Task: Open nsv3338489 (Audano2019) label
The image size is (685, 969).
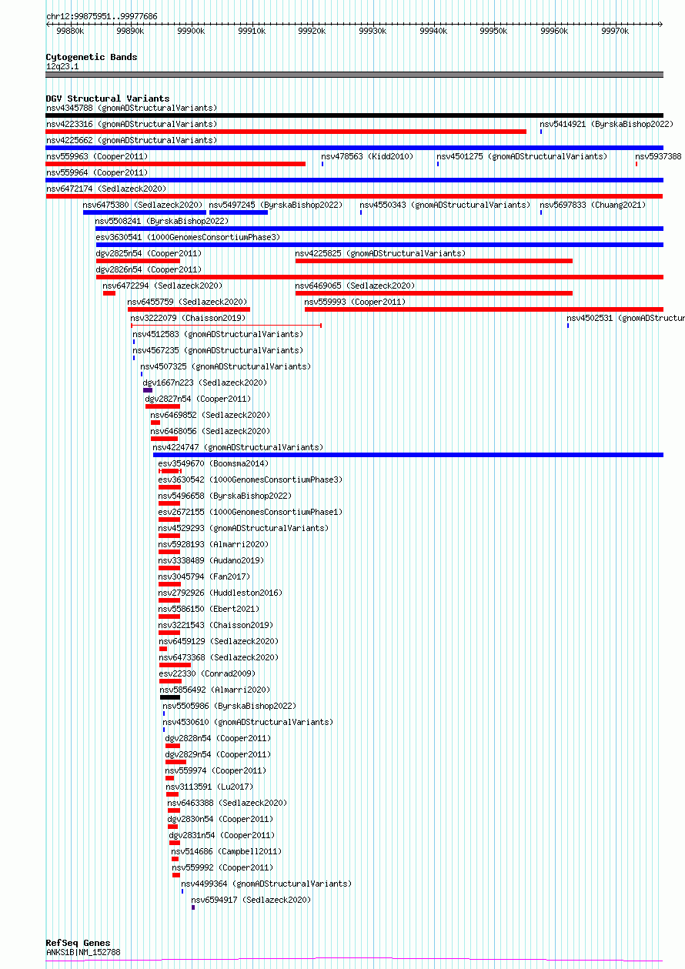Action: 211,560
